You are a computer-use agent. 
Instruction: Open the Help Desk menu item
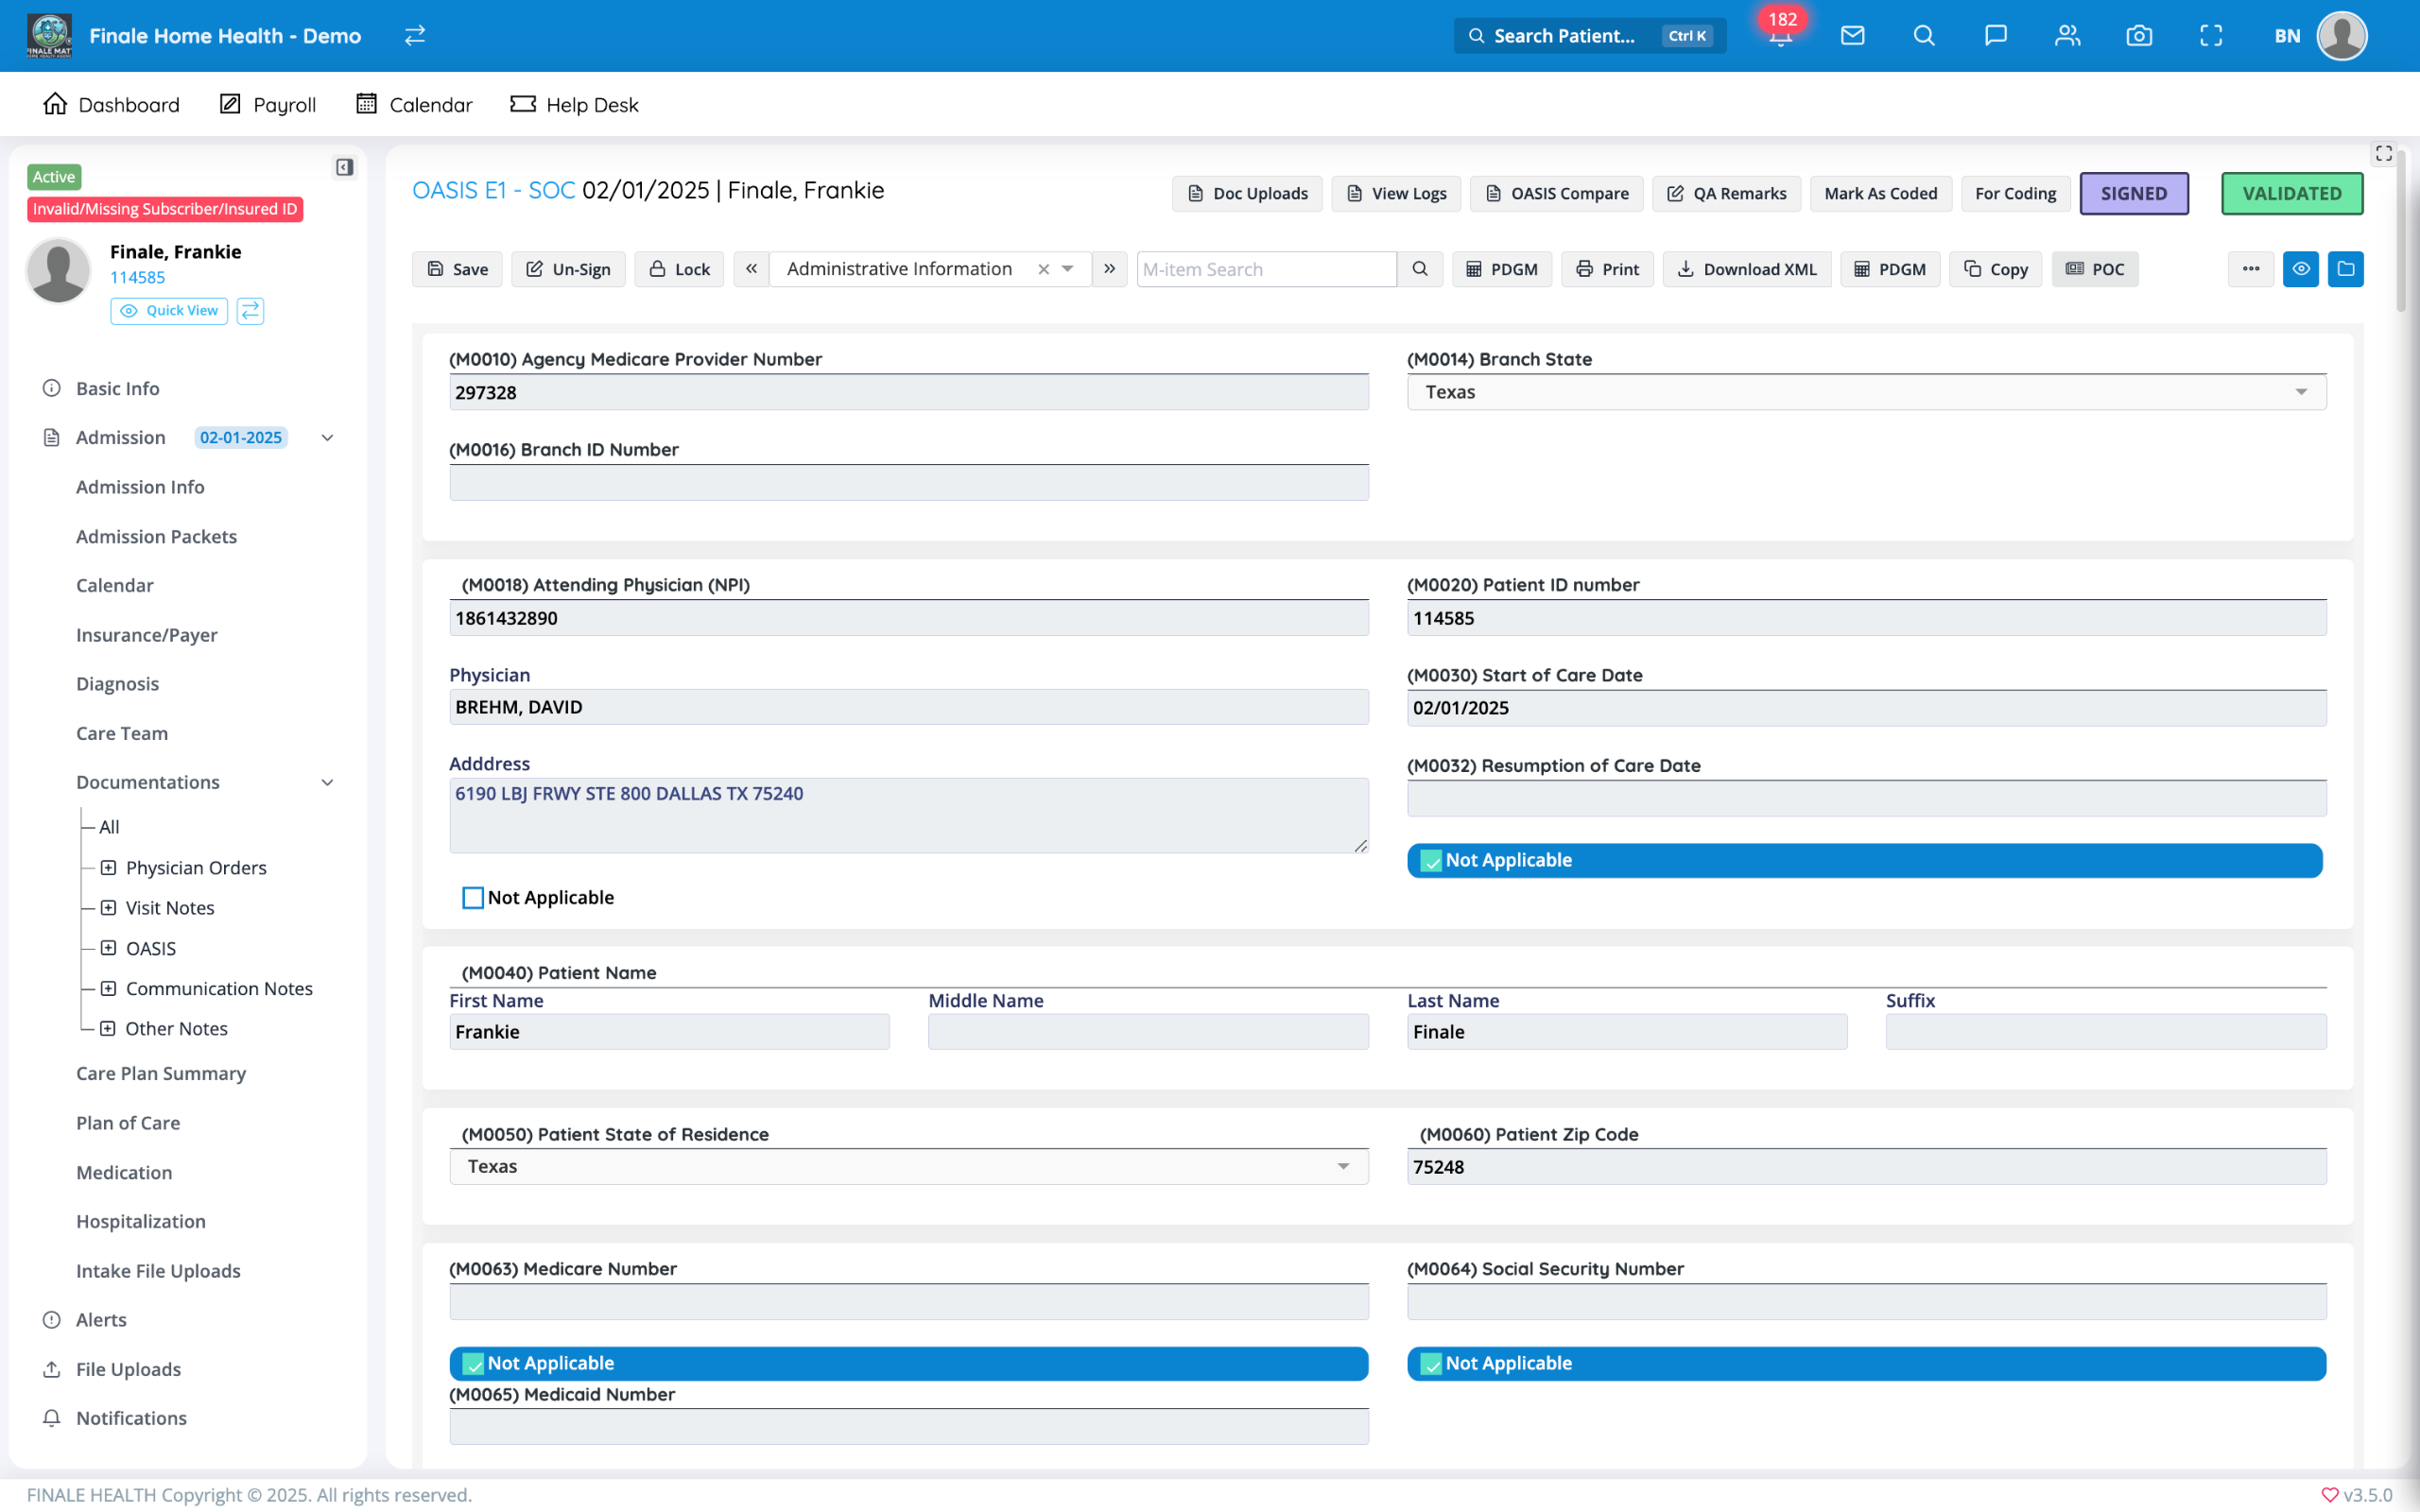(574, 105)
